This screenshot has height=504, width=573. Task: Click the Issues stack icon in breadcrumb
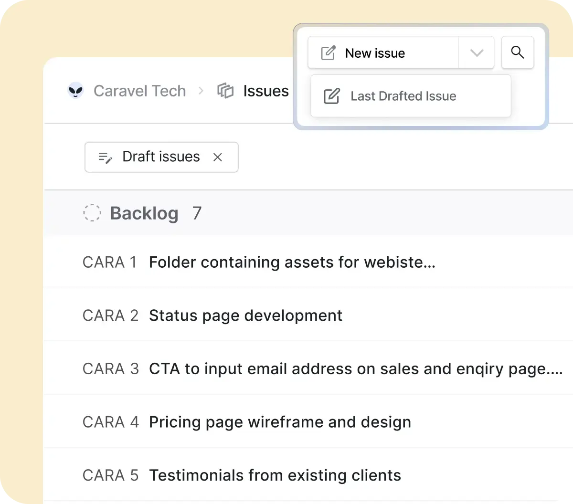point(225,91)
